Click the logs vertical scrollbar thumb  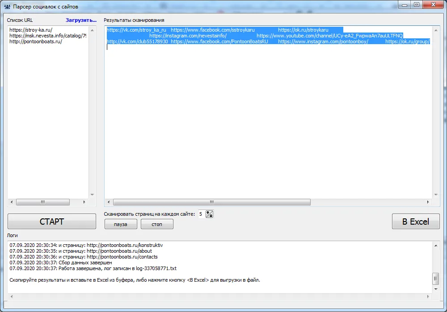(x=435, y=279)
